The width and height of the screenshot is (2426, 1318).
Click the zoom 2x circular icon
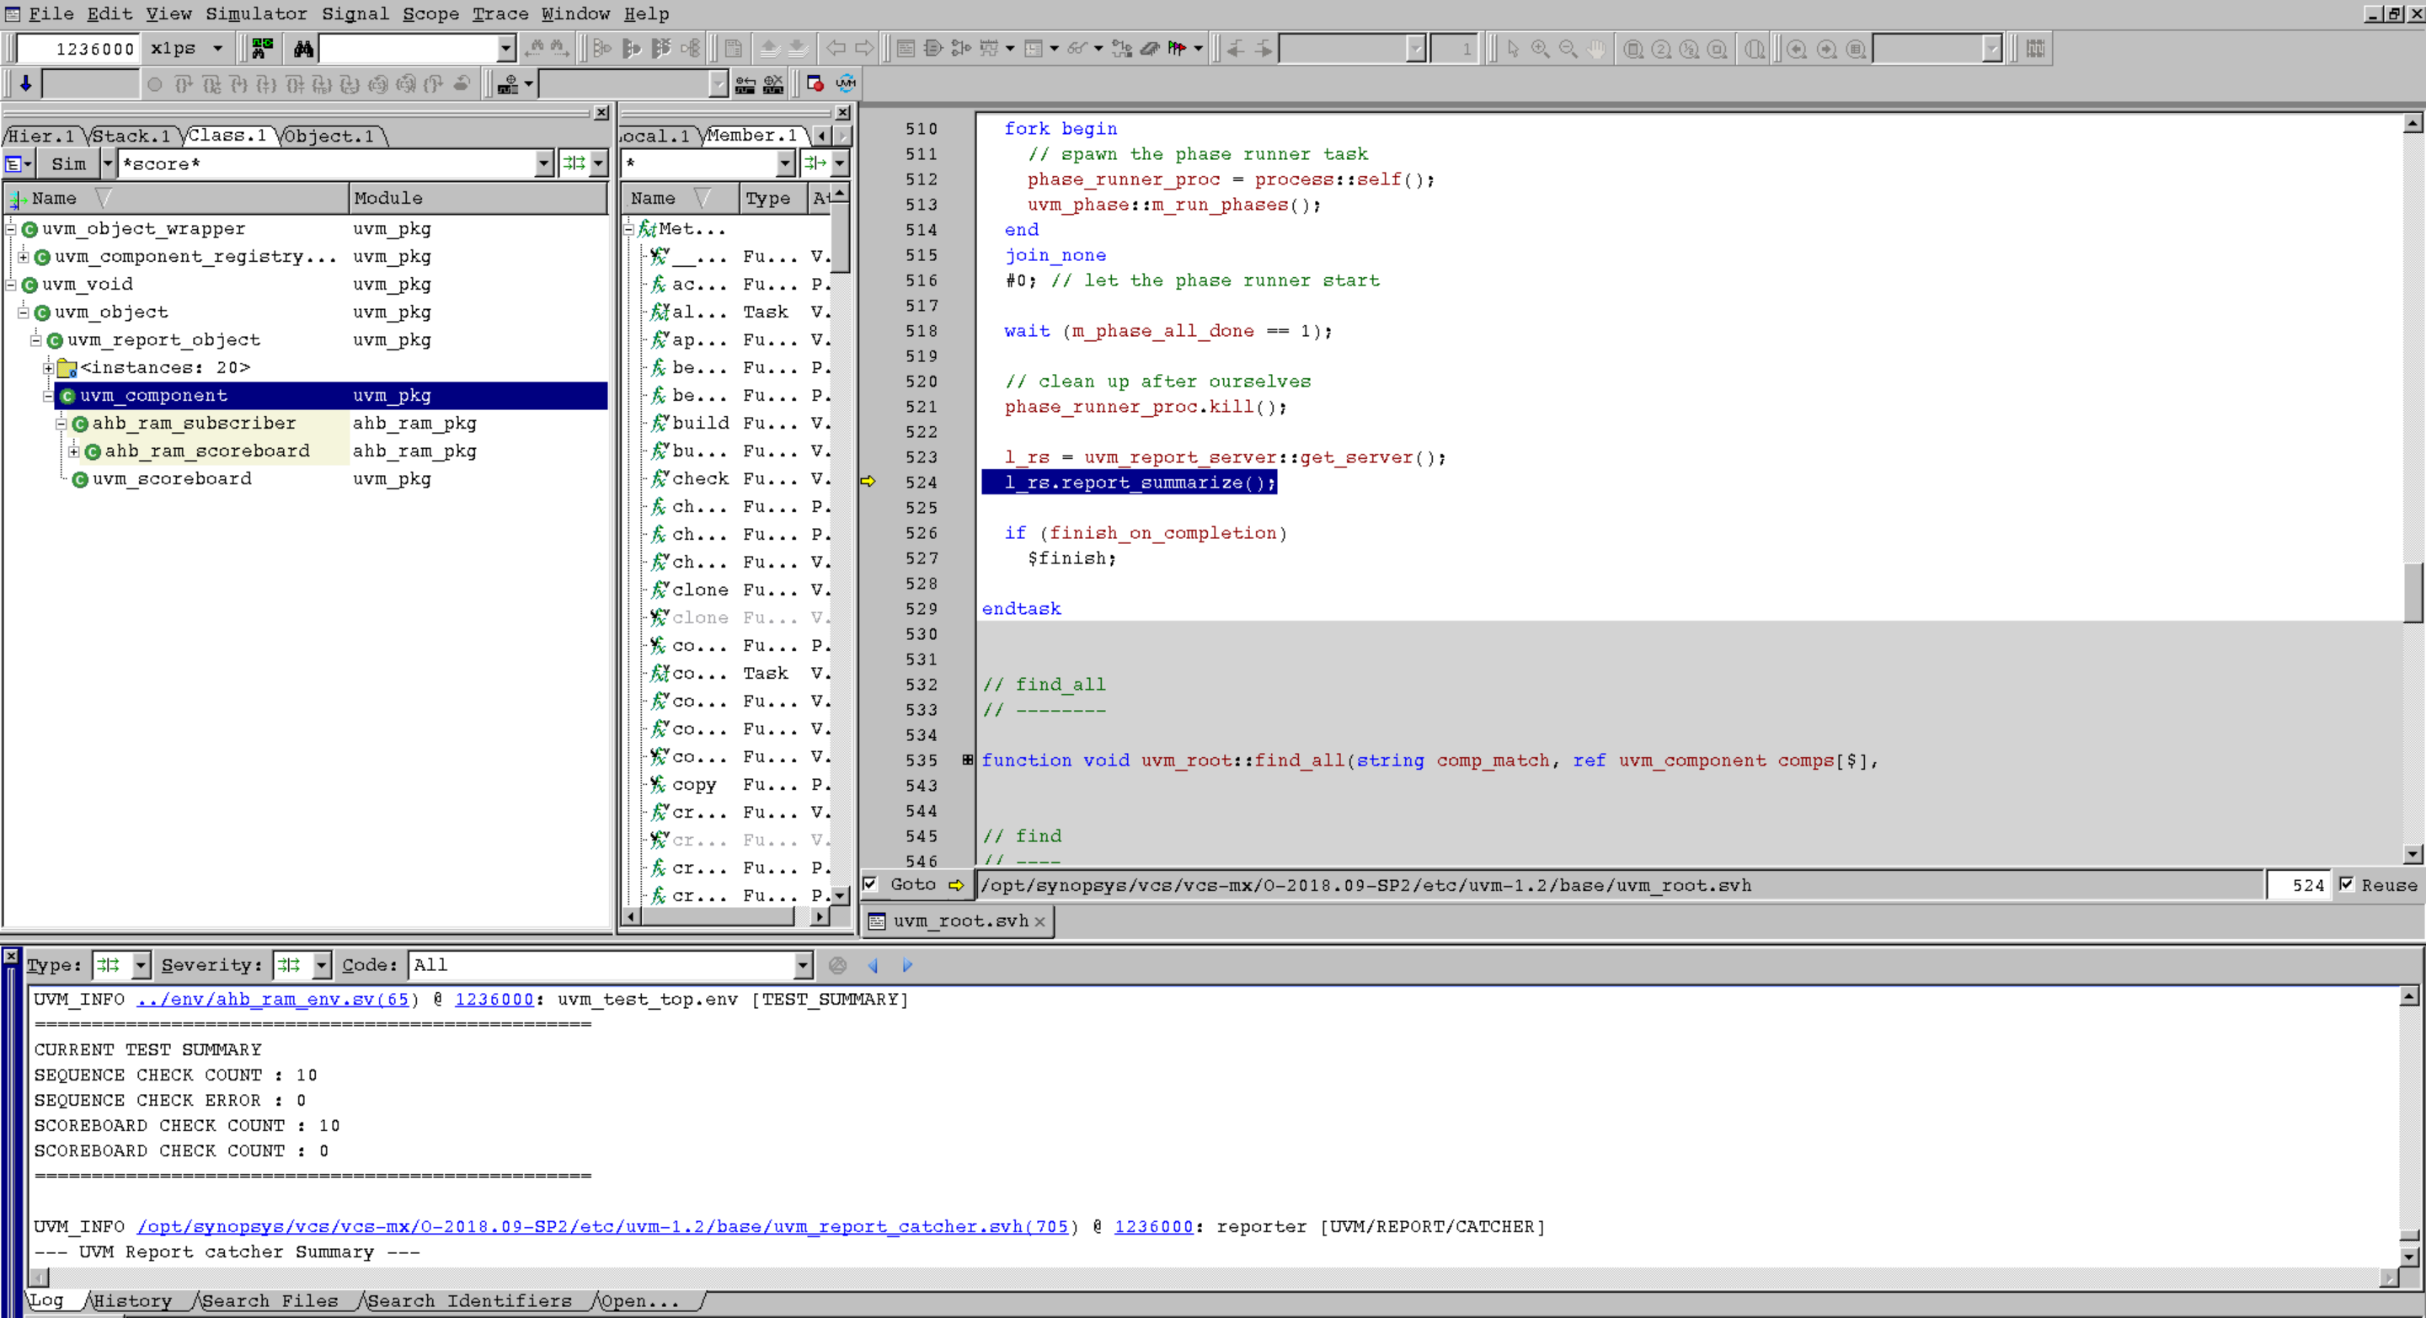coord(1662,49)
